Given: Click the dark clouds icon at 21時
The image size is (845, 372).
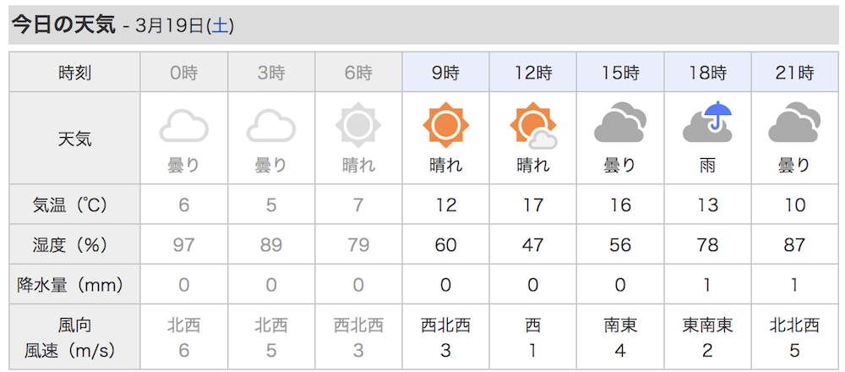Looking at the screenshot, I should pos(794,123).
